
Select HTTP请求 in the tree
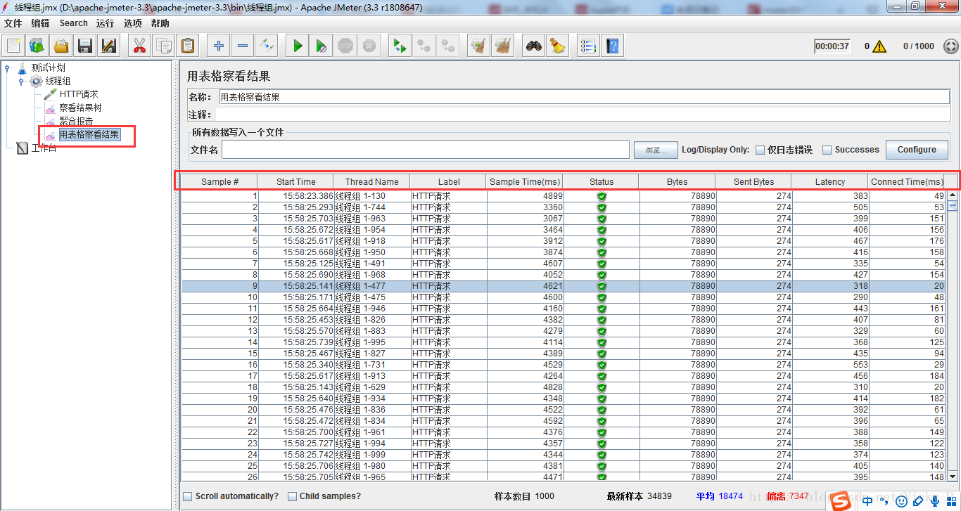(78, 94)
